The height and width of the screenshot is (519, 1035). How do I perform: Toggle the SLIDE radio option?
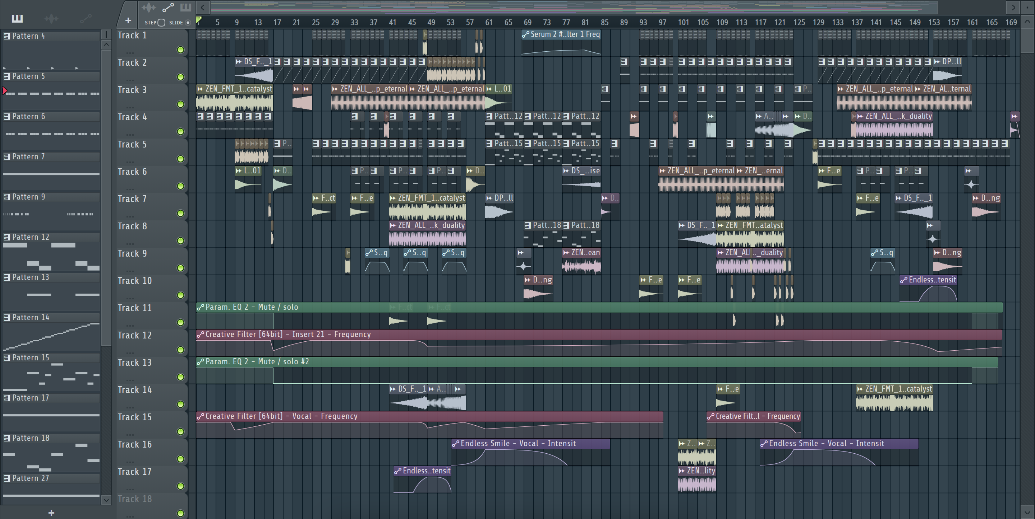click(188, 23)
